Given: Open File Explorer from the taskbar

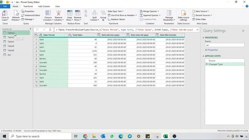Looking at the screenshot, I should [x=94, y=136].
